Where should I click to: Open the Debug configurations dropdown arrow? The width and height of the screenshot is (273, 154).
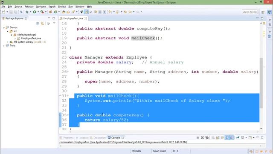[x=30, y=12]
